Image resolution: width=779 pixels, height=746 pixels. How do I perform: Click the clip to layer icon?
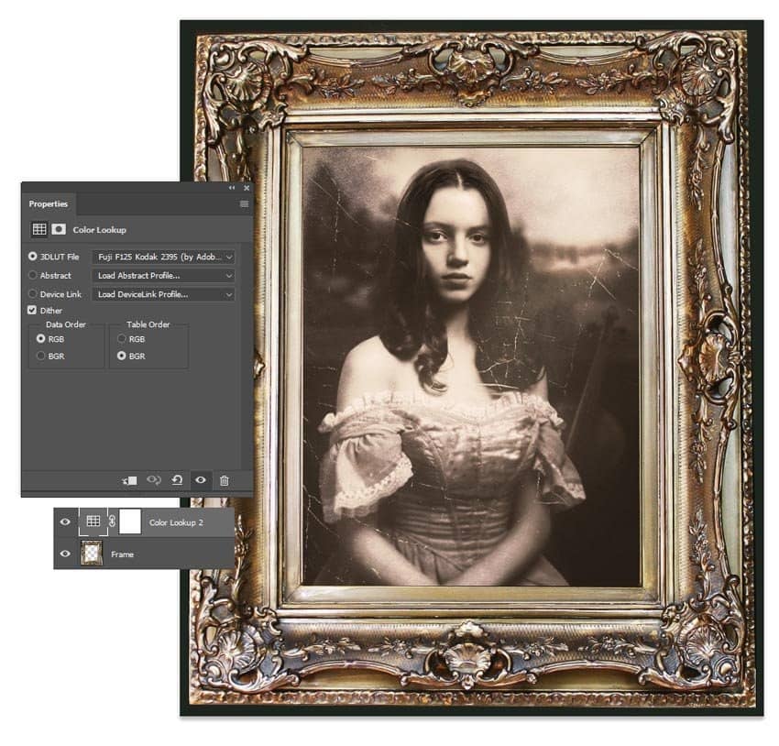click(129, 479)
